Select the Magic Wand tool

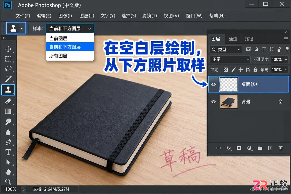(x=8, y=79)
